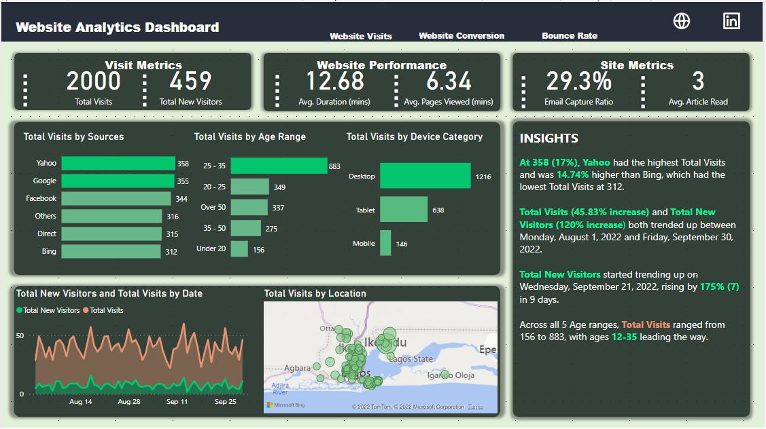
Task: Select the Bing bar in Sources chart
Action: pos(111,252)
